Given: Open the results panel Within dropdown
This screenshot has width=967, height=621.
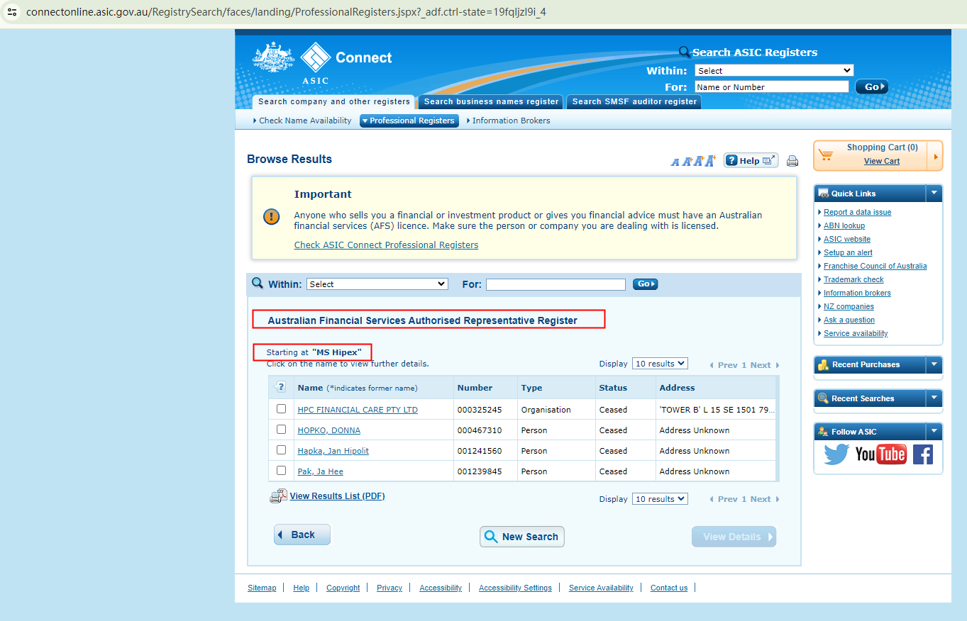Looking at the screenshot, I should click(377, 284).
